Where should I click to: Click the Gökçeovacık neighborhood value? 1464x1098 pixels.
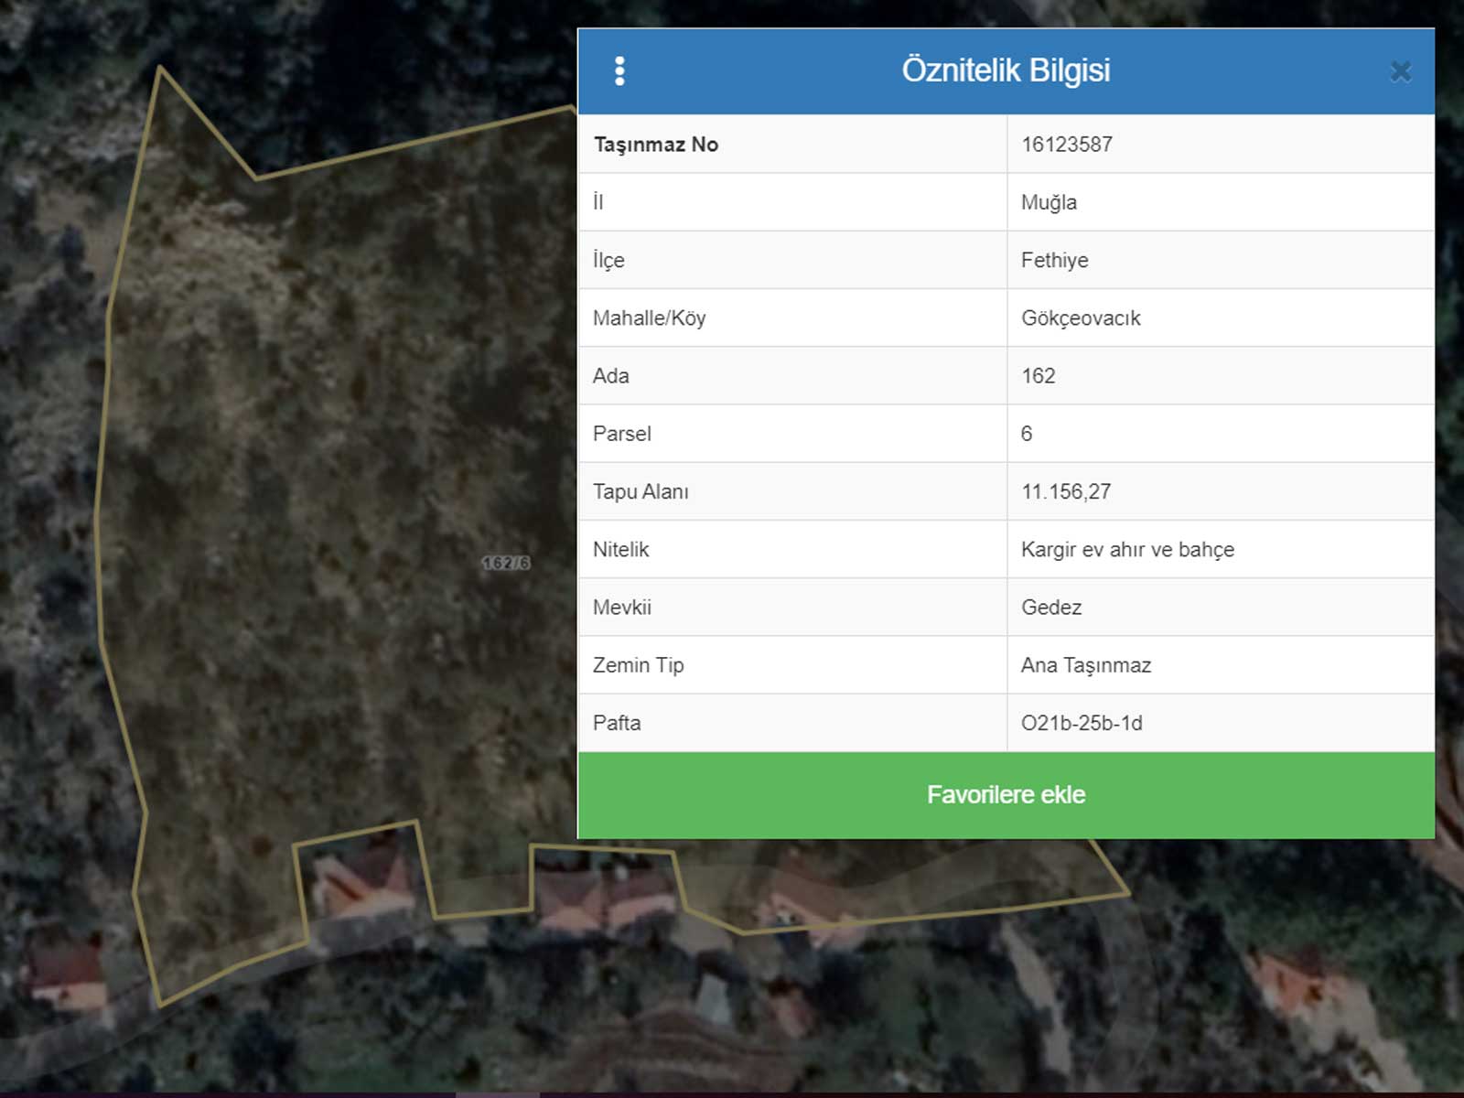[1081, 318]
